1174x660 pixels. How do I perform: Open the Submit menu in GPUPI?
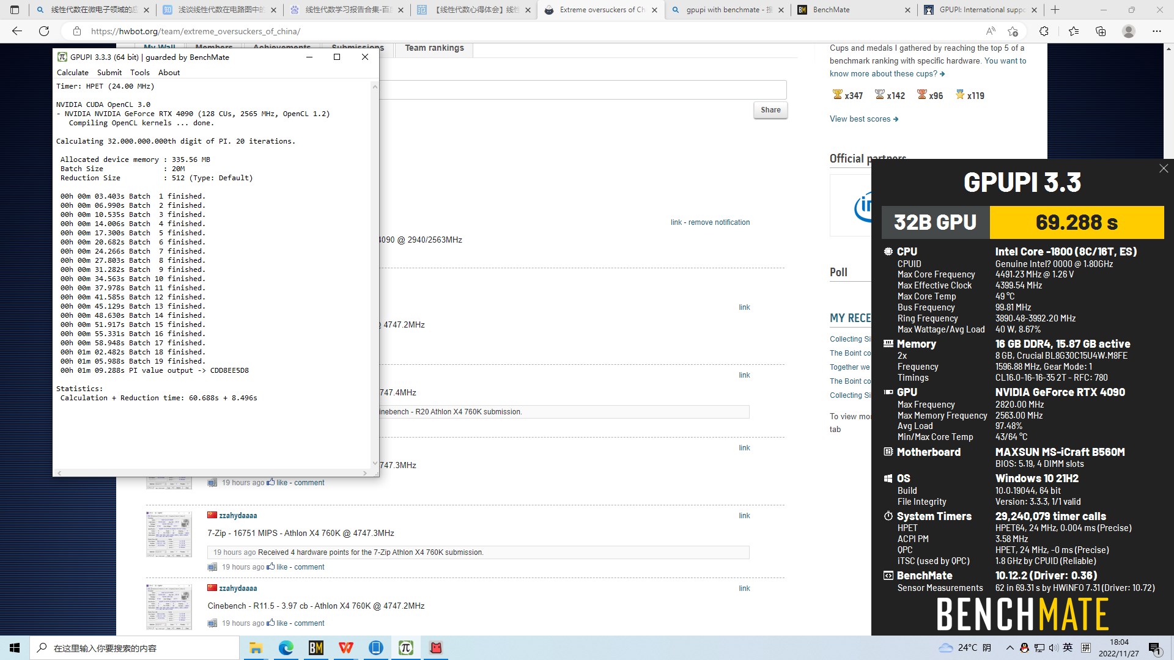tap(109, 72)
